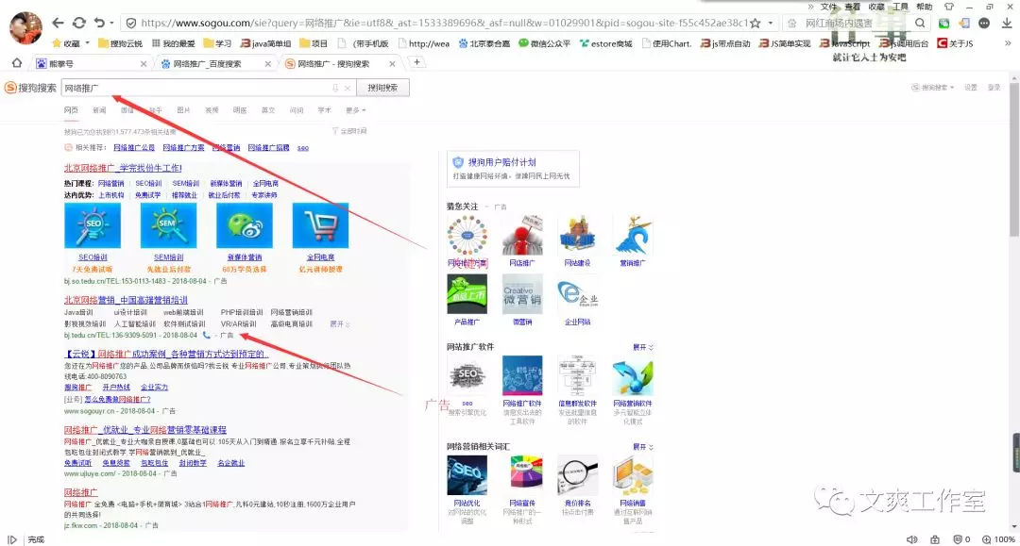
Task: Open the dropdown next to the undo arrow
Action: (x=111, y=23)
